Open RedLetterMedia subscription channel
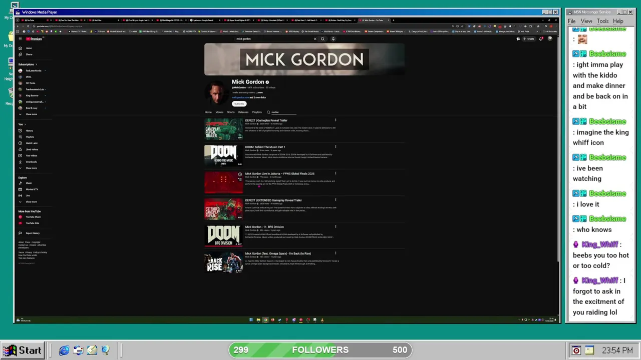Viewport: 641px width, 360px height. point(33,70)
